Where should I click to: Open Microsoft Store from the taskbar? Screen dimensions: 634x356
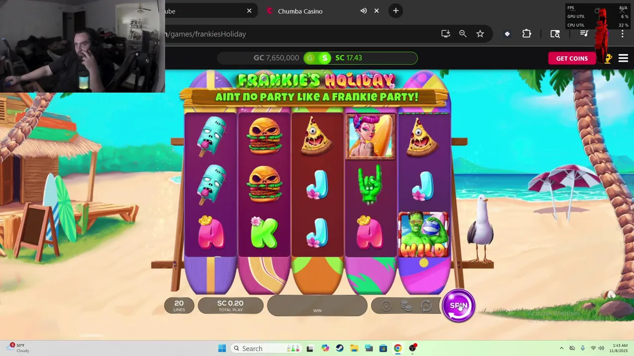[383, 348]
